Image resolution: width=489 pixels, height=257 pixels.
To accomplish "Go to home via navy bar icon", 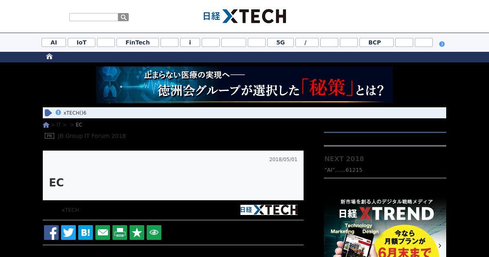I will pos(49,57).
